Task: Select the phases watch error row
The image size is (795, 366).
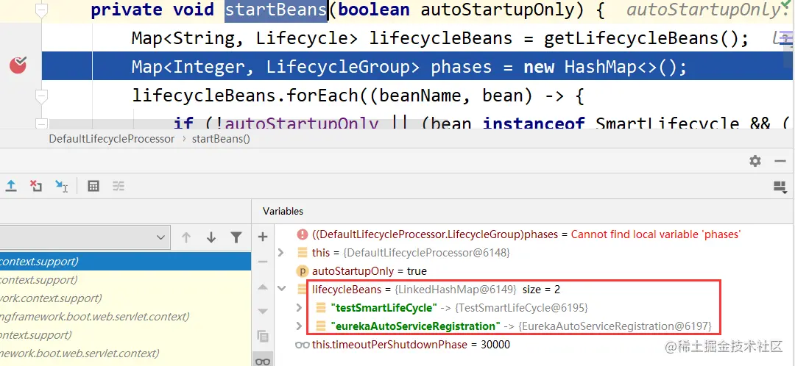Action: click(x=534, y=234)
